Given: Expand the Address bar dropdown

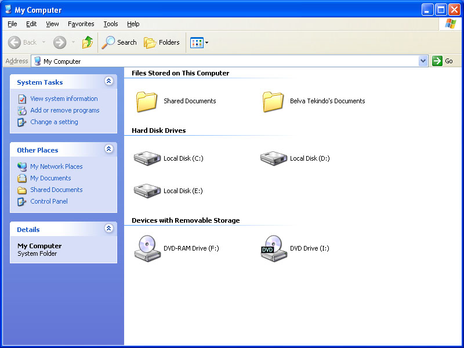Looking at the screenshot, I should pos(423,61).
